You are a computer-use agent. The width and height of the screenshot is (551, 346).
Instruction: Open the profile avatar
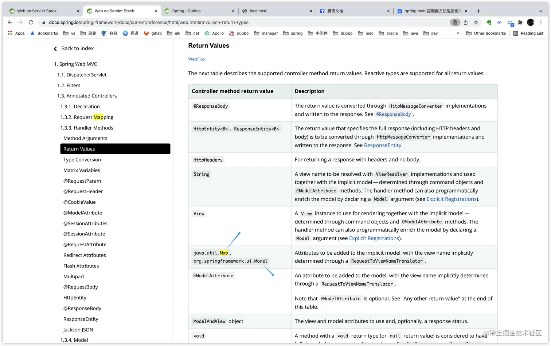tap(531, 23)
